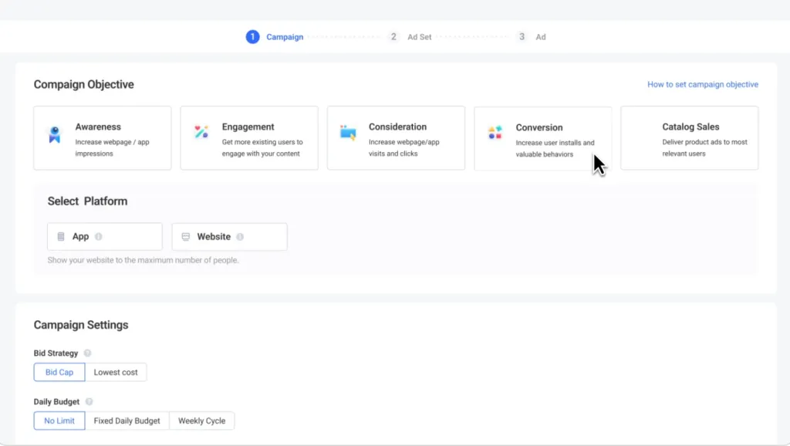Select Fixed Daily Budget option

pos(127,421)
